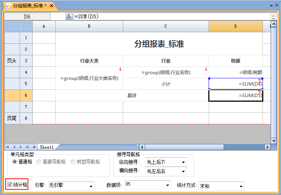
Task: Open the tab list dropdown arrow at top right
Action: click(x=271, y=6)
